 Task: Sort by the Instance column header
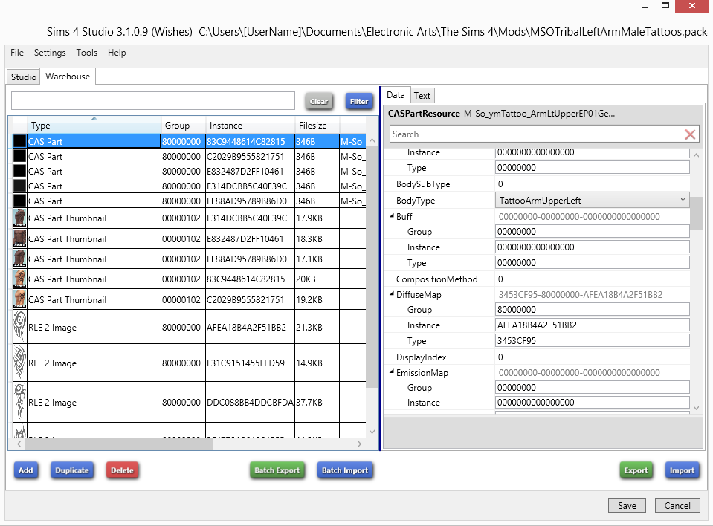click(x=250, y=126)
